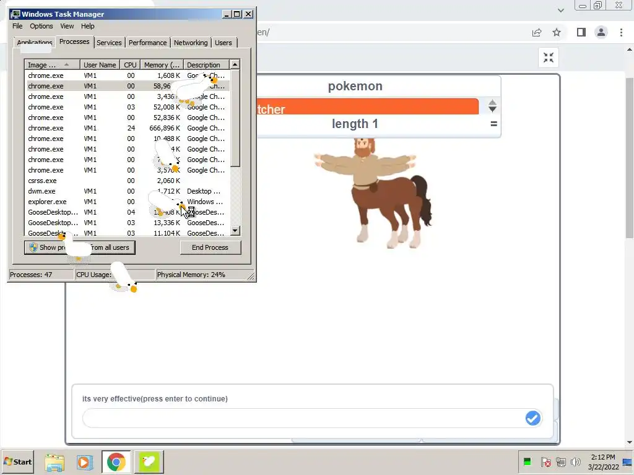Click Show processes from all users
Screen dimensions: 634x475
click(x=80, y=247)
